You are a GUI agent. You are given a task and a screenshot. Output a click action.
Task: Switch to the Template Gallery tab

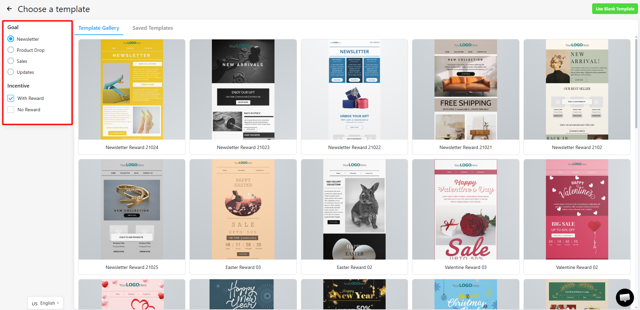tap(99, 28)
